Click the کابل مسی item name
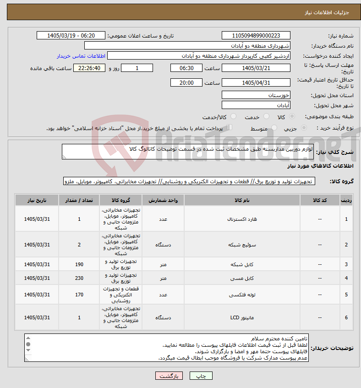The width and height of the screenshot is (361, 388). pos(242,278)
